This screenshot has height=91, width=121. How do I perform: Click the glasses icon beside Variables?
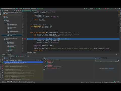(44, 70)
